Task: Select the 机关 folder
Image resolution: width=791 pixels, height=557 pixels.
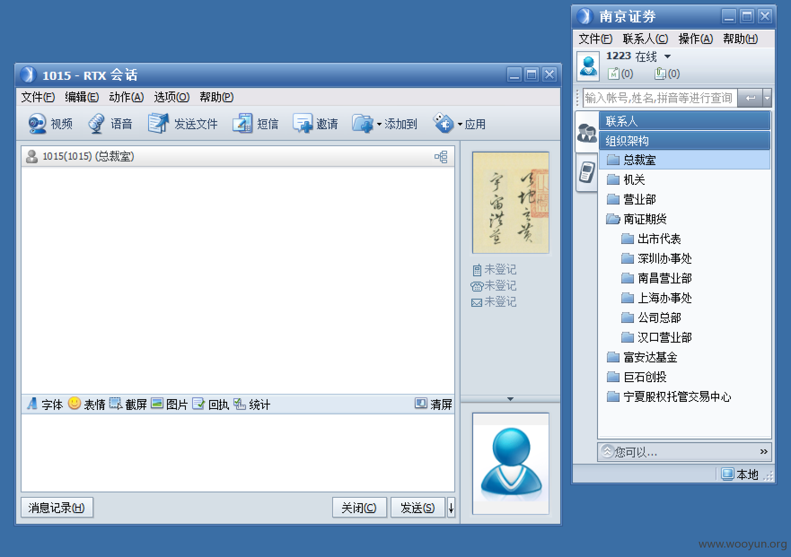Action: (626, 179)
